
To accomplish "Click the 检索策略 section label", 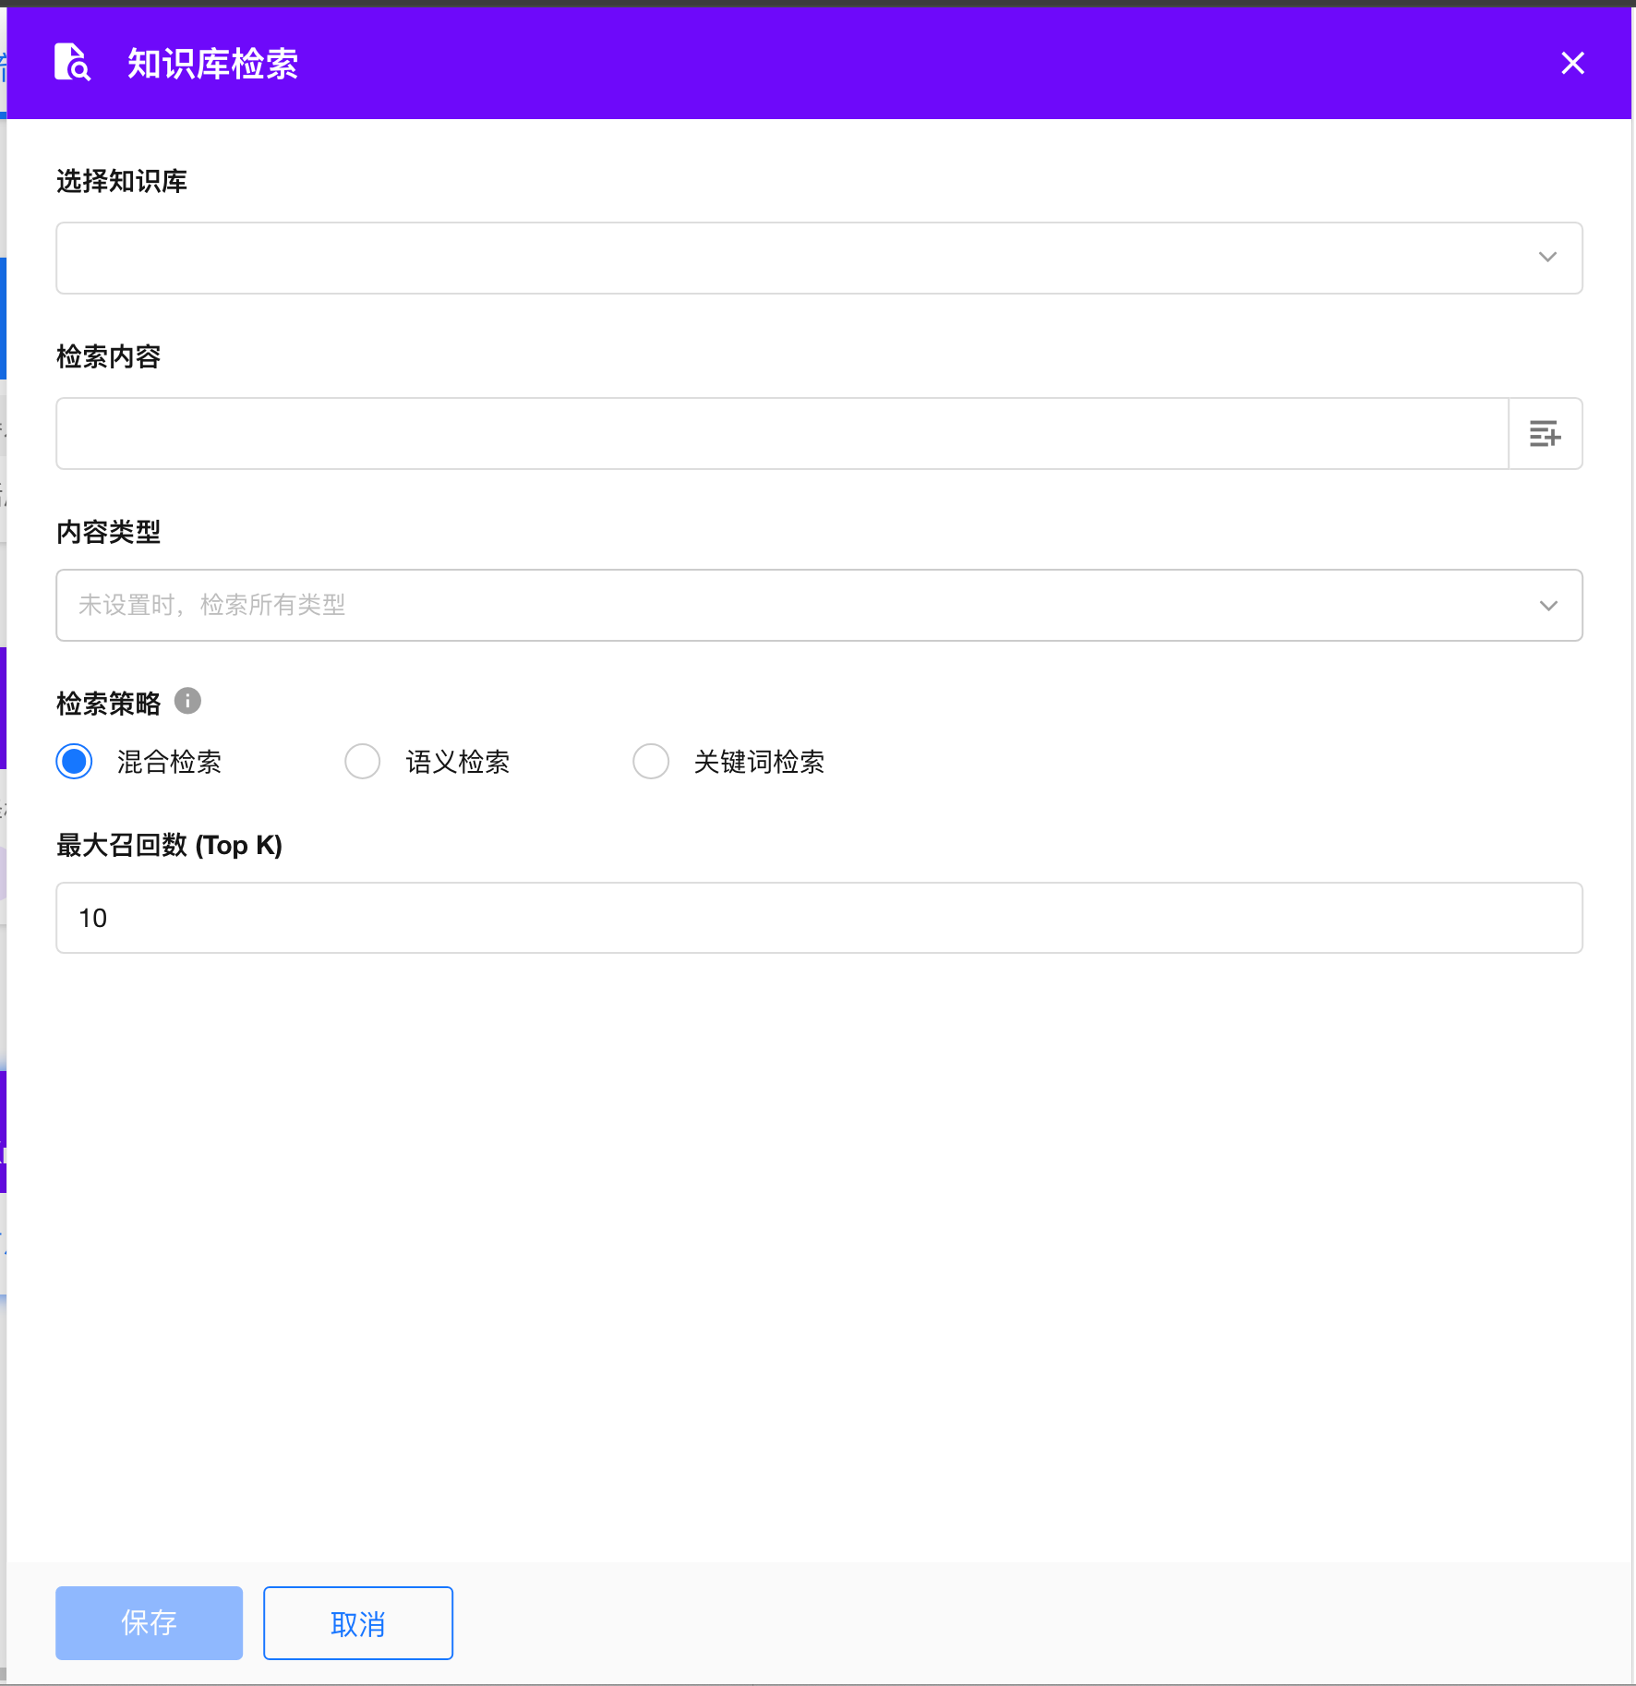I will click(x=108, y=704).
